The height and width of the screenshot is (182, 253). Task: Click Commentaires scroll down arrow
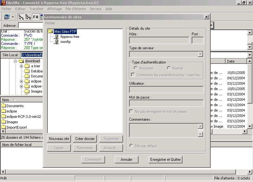tap(200, 134)
